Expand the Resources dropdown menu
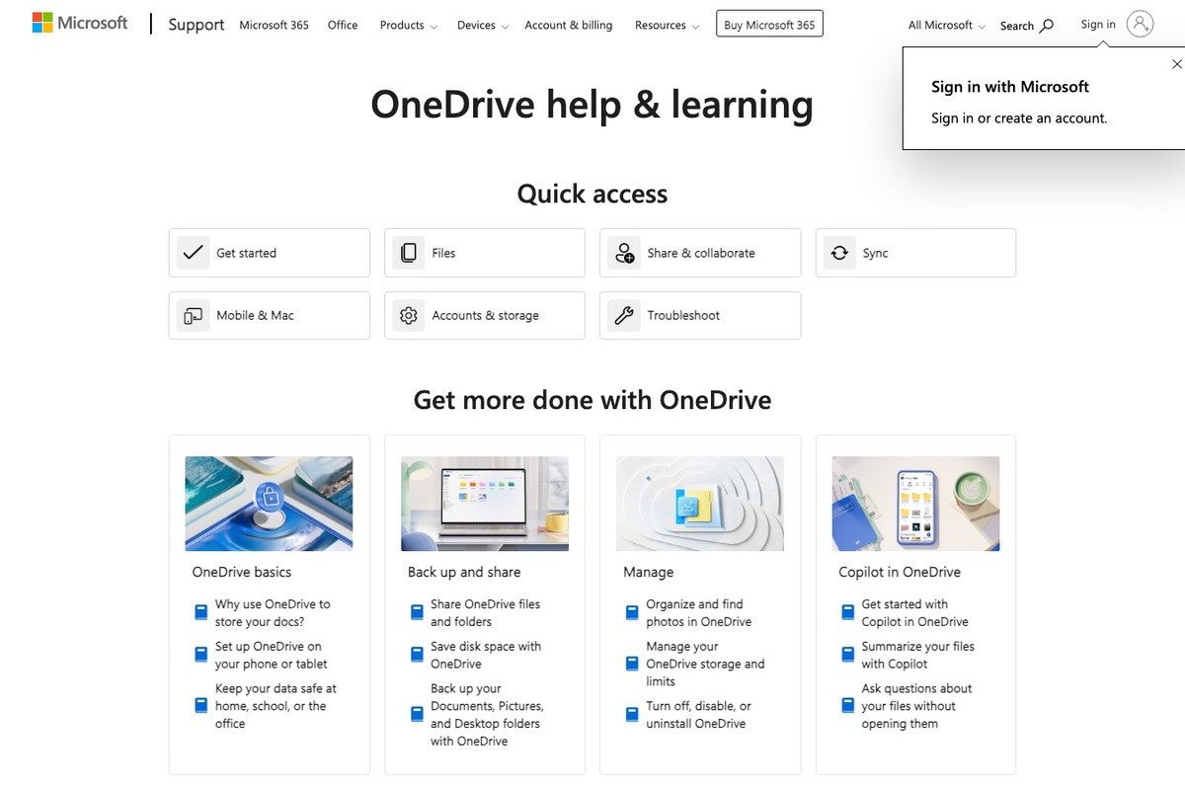1185x790 pixels. (667, 26)
